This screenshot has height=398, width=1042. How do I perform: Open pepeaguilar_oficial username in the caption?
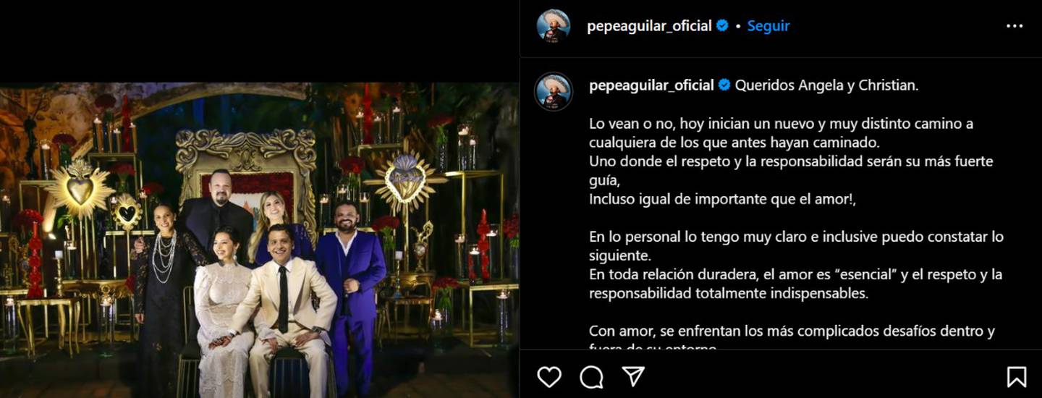coord(651,85)
